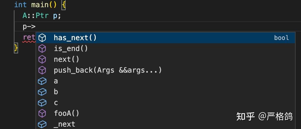The image size is (301, 129).
Task: Choose the _next member suggestion
Action: pyautogui.click(x=64, y=124)
